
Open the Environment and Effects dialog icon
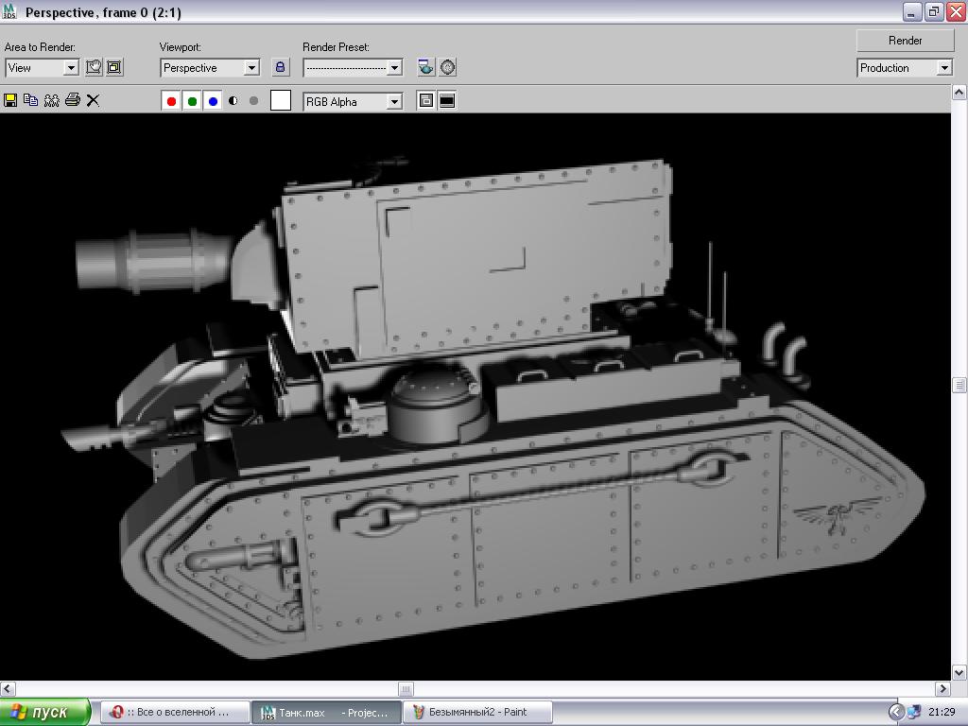[447, 67]
